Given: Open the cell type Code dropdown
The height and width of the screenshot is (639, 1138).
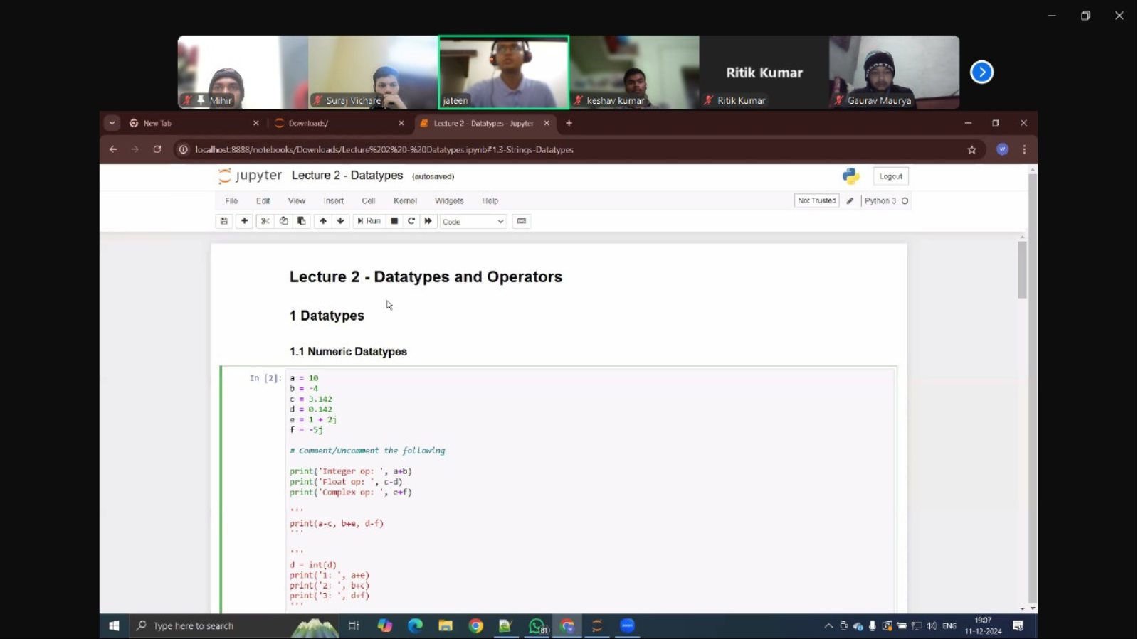Looking at the screenshot, I should pos(473,222).
